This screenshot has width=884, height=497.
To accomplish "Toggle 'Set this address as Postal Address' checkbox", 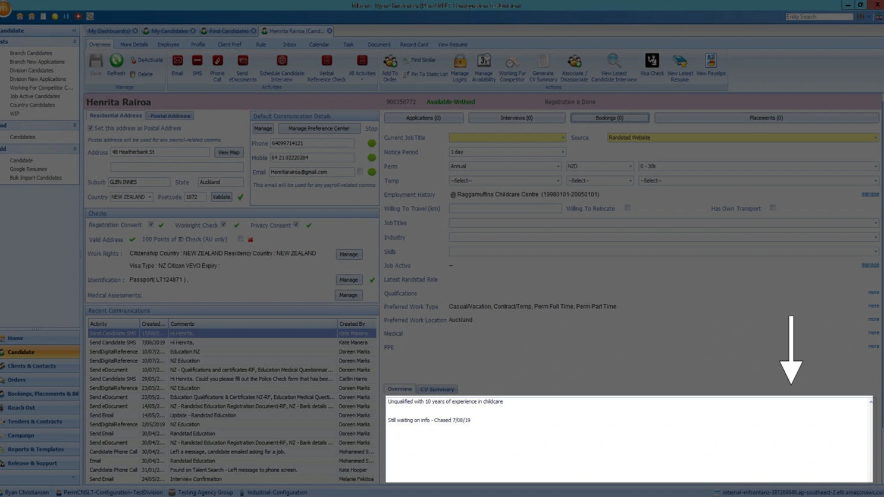I will click(91, 128).
